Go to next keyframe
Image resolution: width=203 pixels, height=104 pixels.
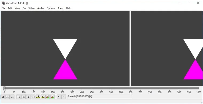[x=43, y=97]
